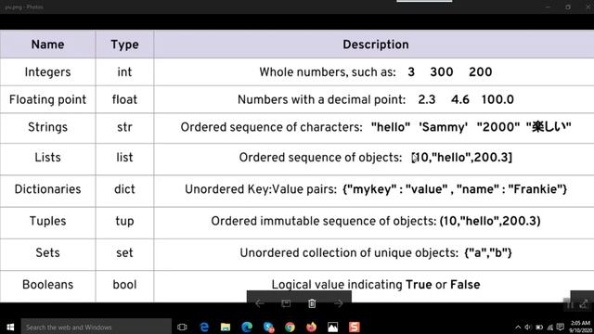Click the [10,"hello",200.3] list example
594x334 pixels.
462,157
